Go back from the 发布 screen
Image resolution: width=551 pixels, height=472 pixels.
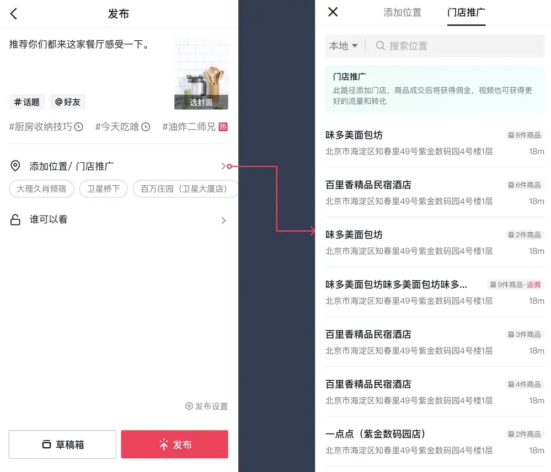14,14
